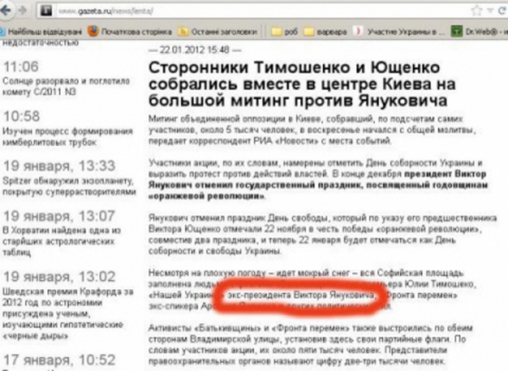
Task: Click paragraph starting Митинг объединенной оппозиции
Action: click(x=312, y=130)
